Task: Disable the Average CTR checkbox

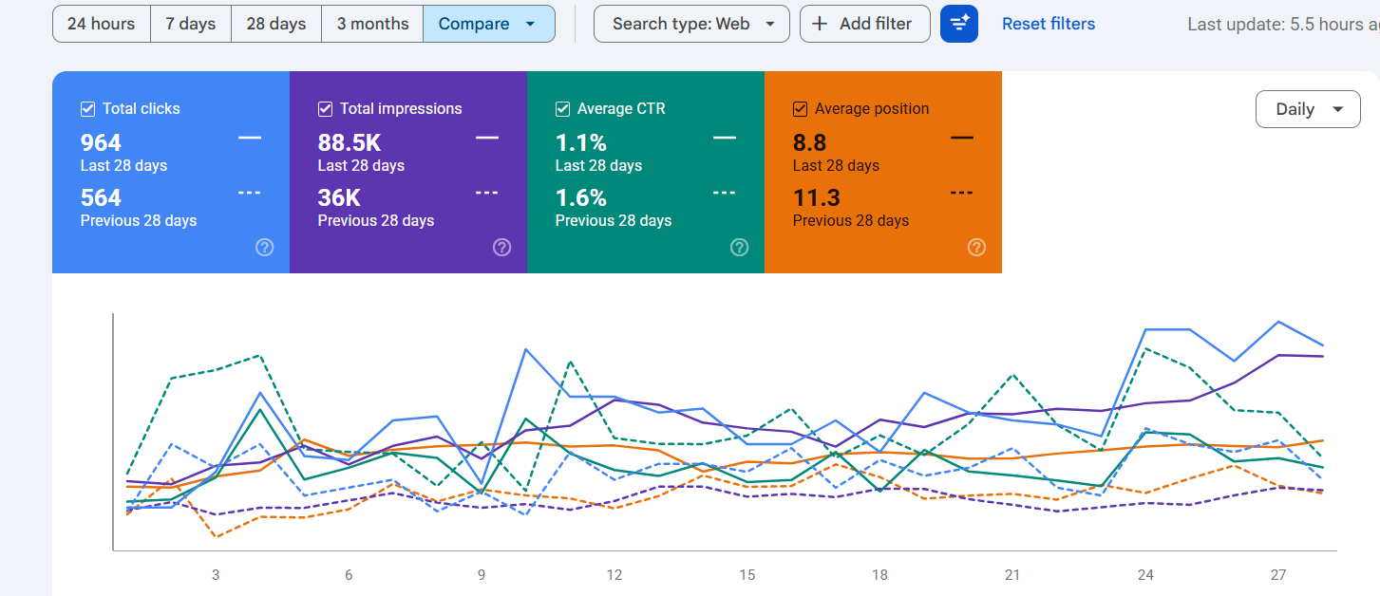Action: (562, 109)
